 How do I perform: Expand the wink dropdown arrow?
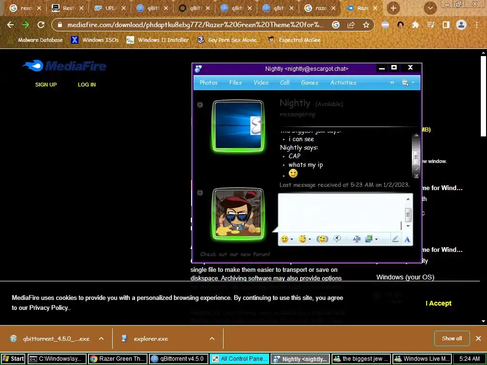310,240
